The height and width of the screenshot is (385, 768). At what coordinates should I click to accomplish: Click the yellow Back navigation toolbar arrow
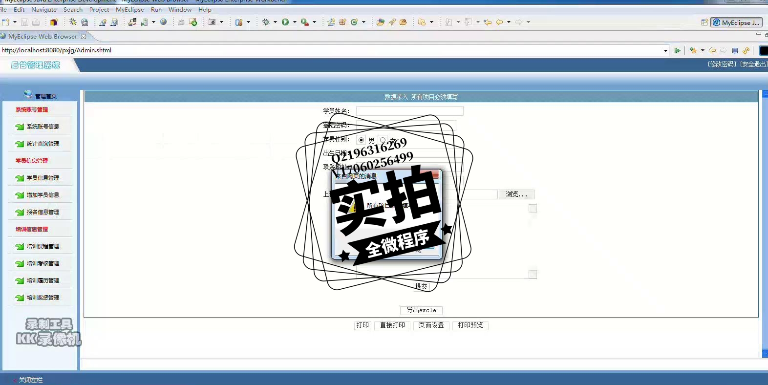coord(499,22)
